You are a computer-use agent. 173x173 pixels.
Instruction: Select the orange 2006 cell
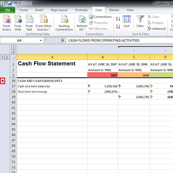(134, 75)
